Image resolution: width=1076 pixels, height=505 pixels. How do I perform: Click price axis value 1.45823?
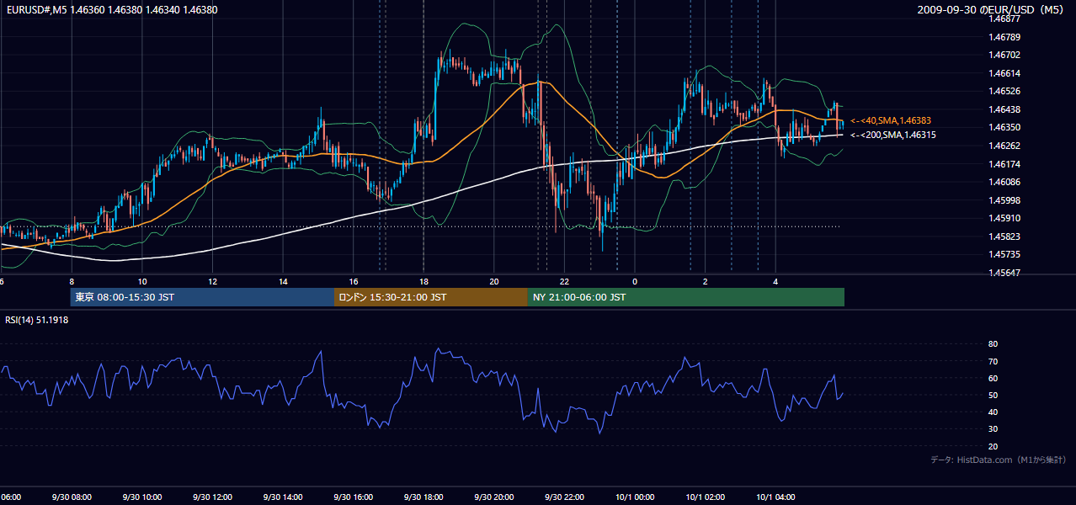(1004, 237)
